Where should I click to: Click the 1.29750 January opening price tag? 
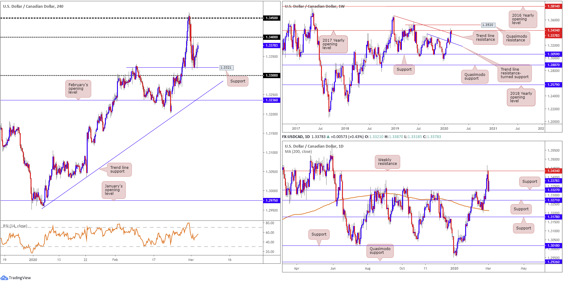tap(272, 200)
